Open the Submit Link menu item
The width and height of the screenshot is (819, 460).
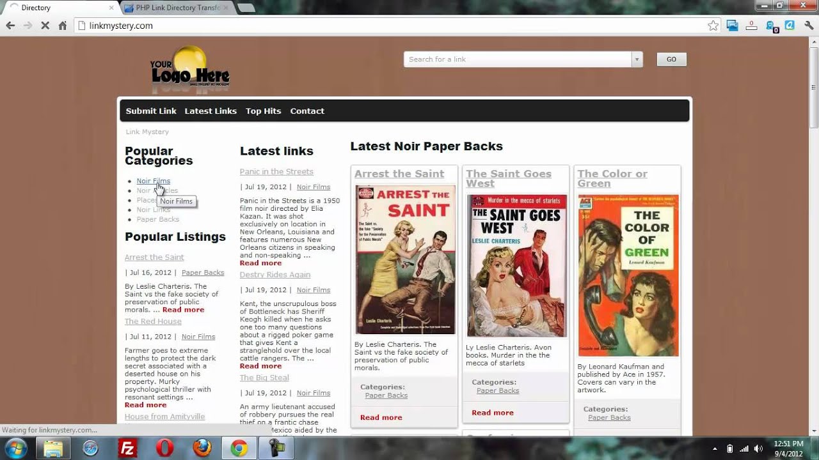click(x=151, y=111)
